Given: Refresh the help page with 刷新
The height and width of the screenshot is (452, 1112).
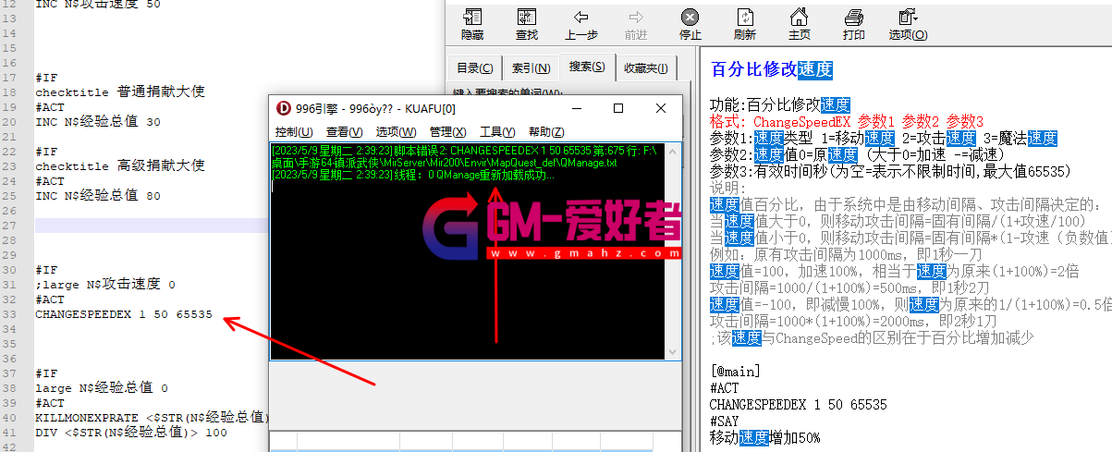Looking at the screenshot, I should coord(744,24).
